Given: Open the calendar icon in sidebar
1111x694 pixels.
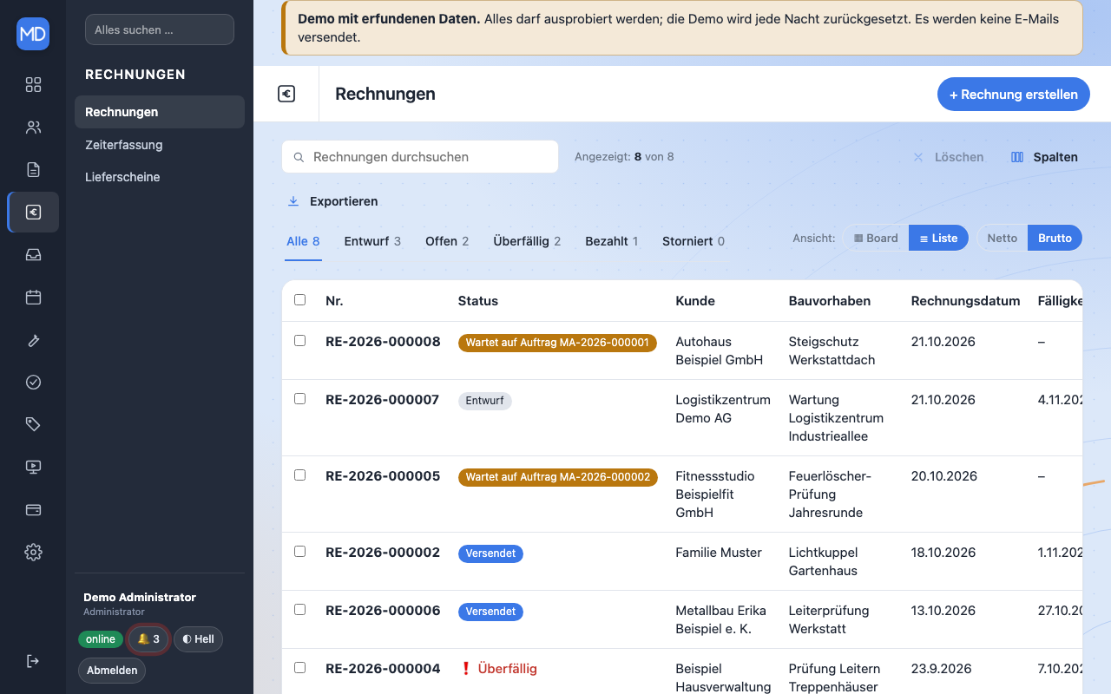Looking at the screenshot, I should pyautogui.click(x=33, y=297).
